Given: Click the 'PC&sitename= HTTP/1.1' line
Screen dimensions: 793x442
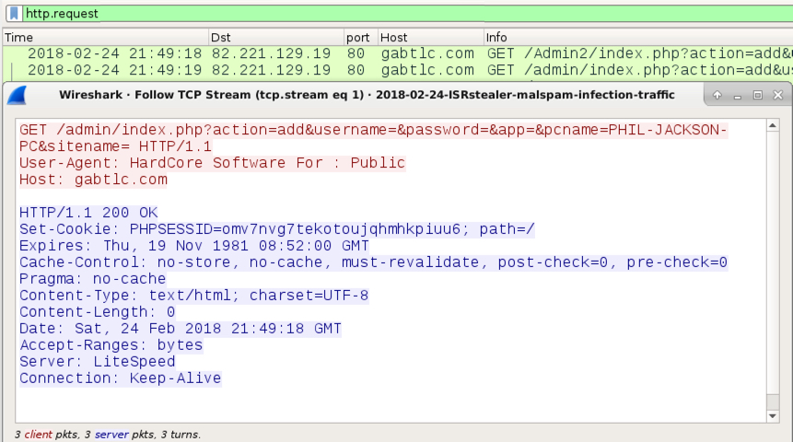Looking at the screenshot, I should (116, 146).
